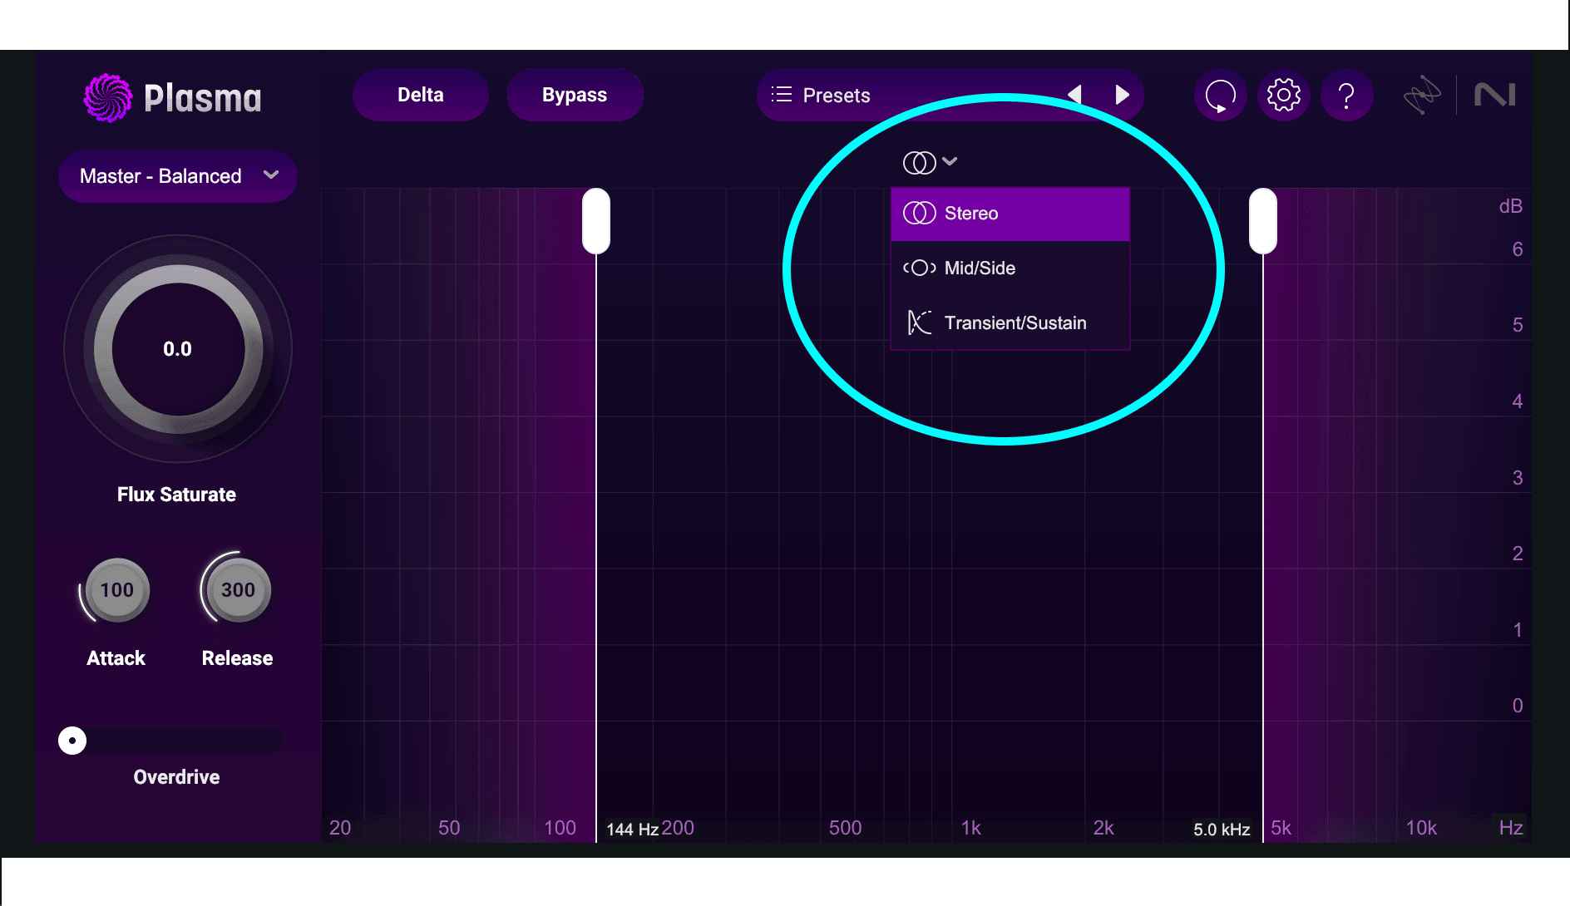Select Transient/Sustain mode
1570x906 pixels.
pos(1010,323)
